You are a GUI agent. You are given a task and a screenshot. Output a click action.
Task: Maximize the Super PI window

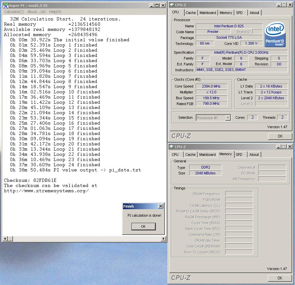pyautogui.click(x=157, y=6)
